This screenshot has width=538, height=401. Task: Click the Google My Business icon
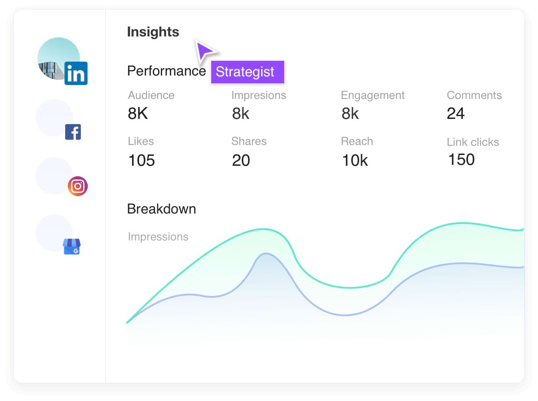coord(73,247)
